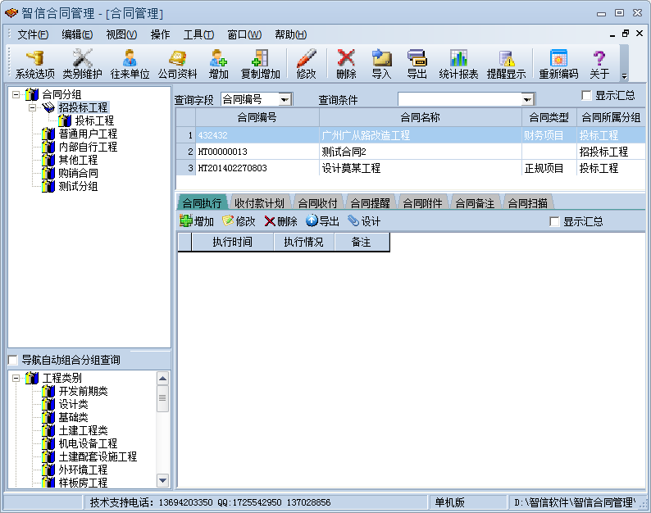The width and height of the screenshot is (651, 513).
Task: Click the 提醒显示 toolbar icon
Action: [506, 63]
